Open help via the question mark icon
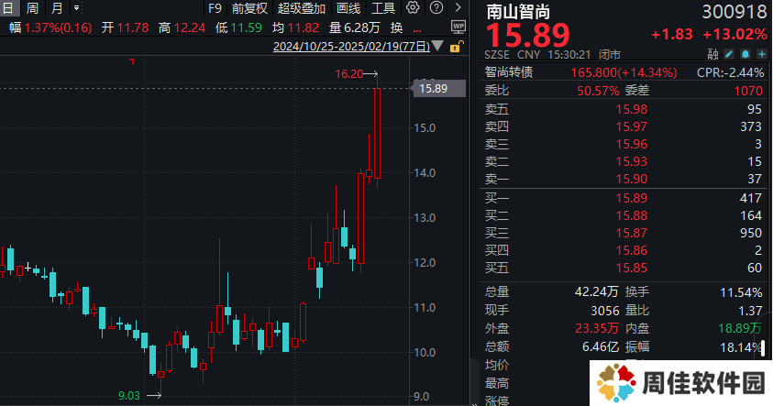773x406 pixels. (436, 7)
